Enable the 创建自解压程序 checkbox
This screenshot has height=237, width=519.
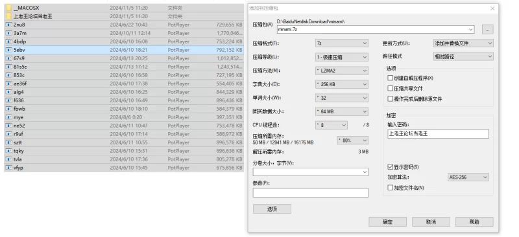pyautogui.click(x=391, y=78)
